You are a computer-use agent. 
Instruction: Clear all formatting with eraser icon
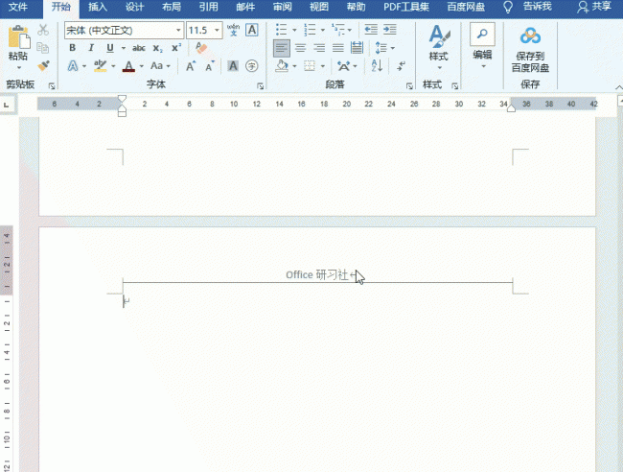201,48
